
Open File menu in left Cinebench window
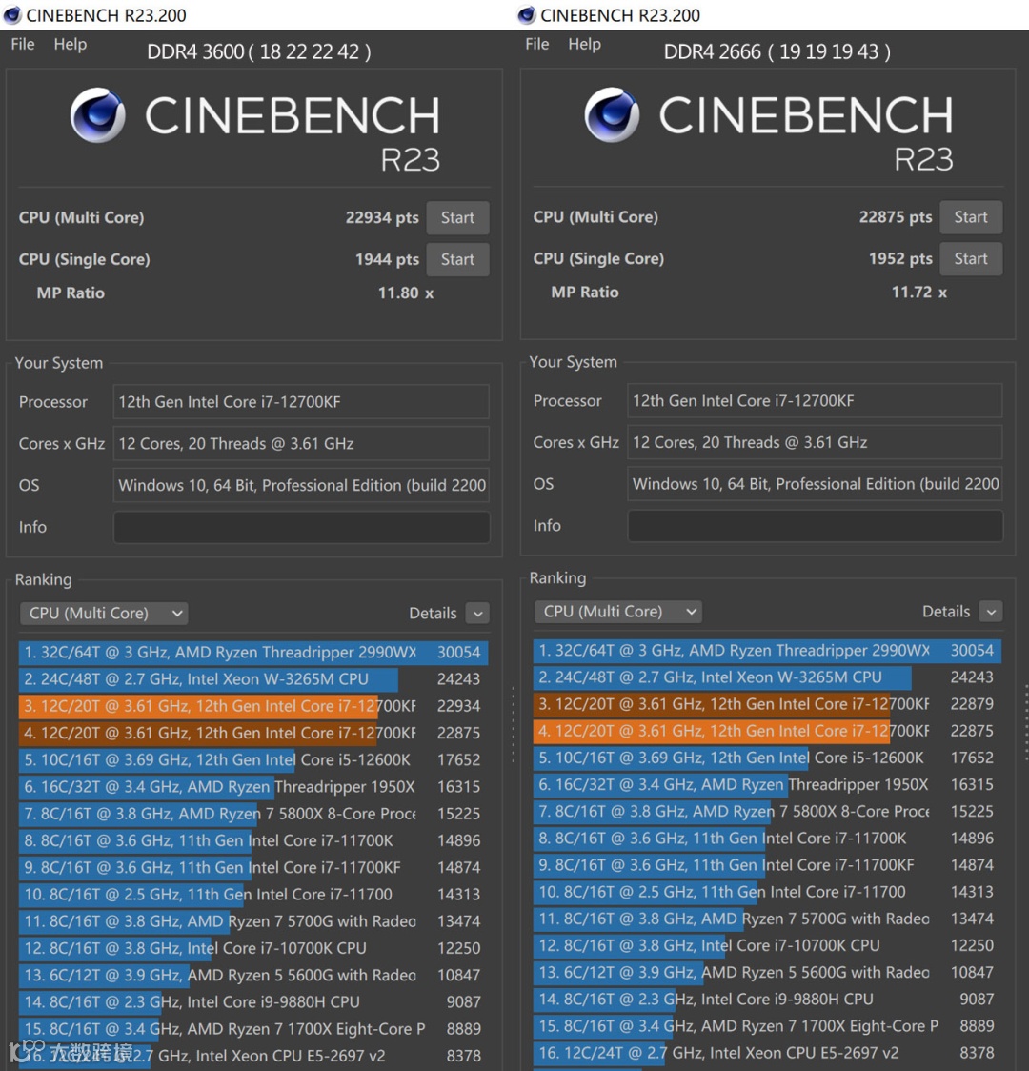pyautogui.click(x=23, y=45)
